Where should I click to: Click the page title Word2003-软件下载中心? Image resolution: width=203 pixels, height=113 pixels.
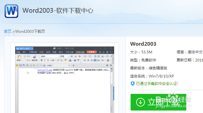tap(58, 10)
